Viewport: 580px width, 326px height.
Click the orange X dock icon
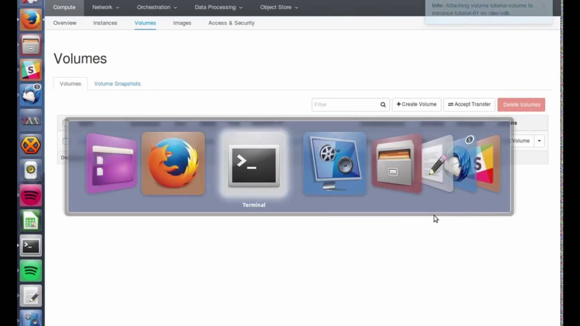click(31, 145)
